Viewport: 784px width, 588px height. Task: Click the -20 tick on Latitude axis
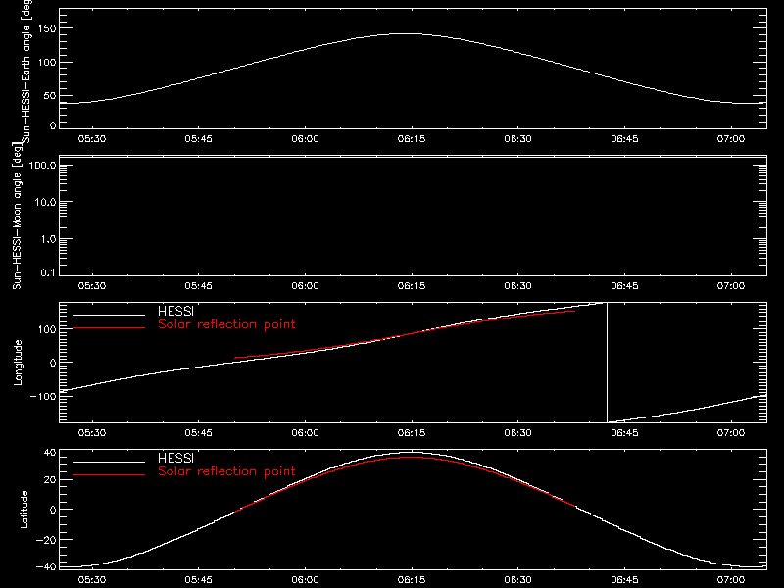(46, 540)
